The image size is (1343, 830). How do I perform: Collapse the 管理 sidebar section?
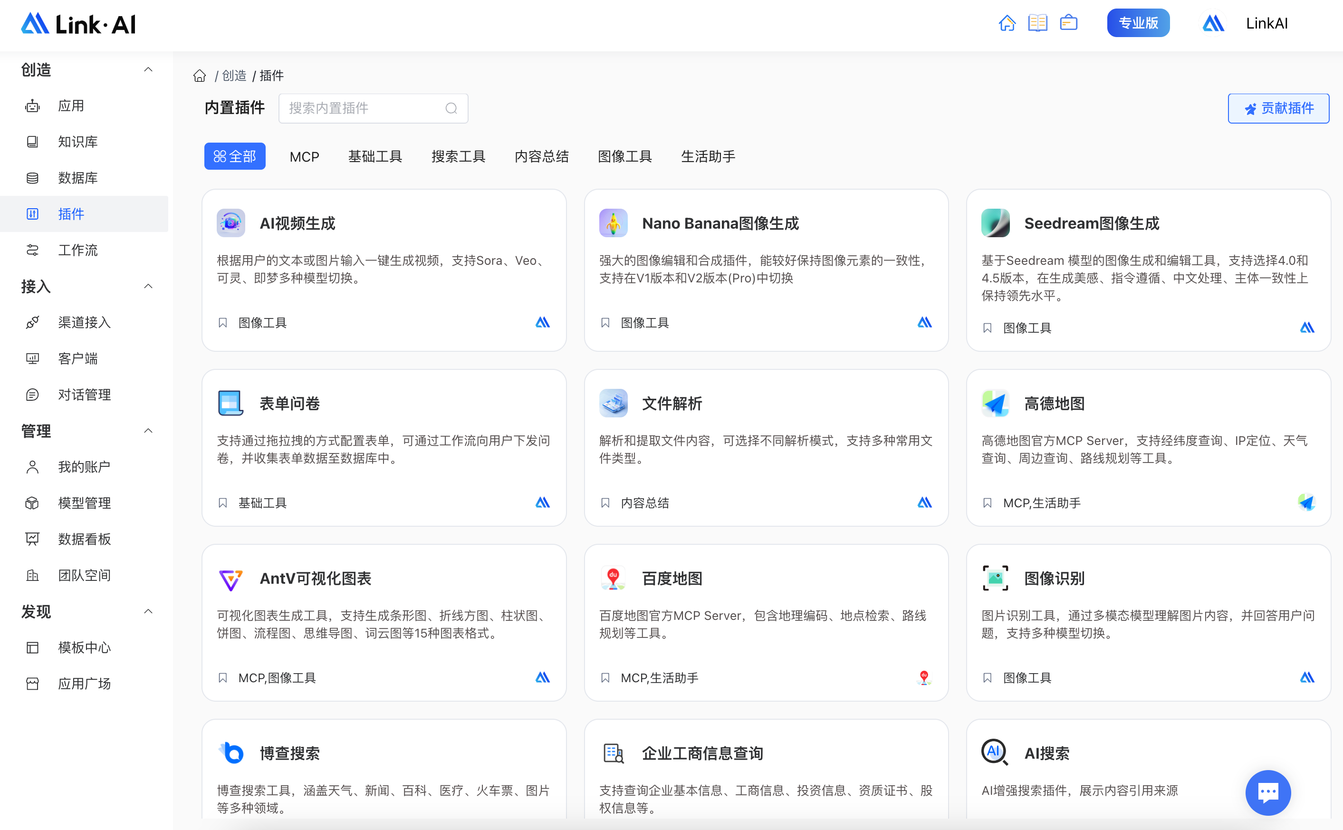tap(148, 430)
